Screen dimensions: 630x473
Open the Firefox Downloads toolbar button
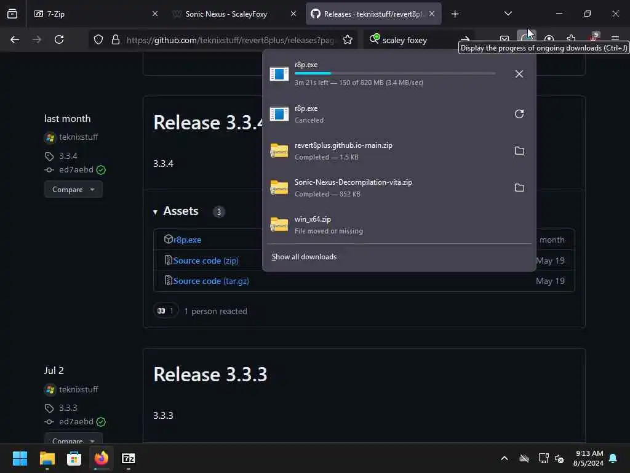(525, 39)
